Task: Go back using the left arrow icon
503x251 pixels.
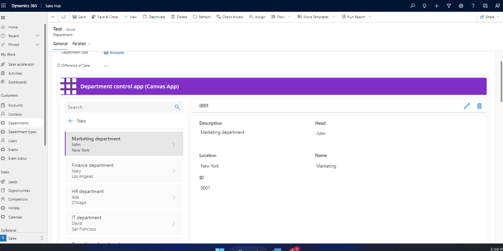Action: [53, 17]
